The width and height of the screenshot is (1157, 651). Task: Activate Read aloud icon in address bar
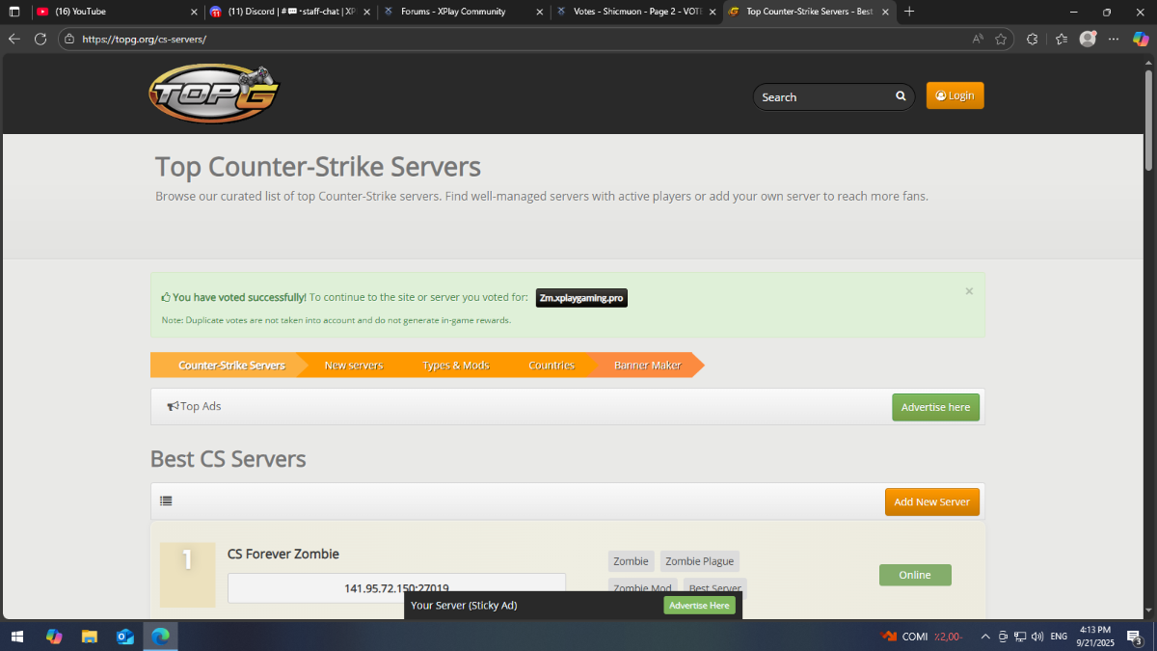click(x=978, y=40)
